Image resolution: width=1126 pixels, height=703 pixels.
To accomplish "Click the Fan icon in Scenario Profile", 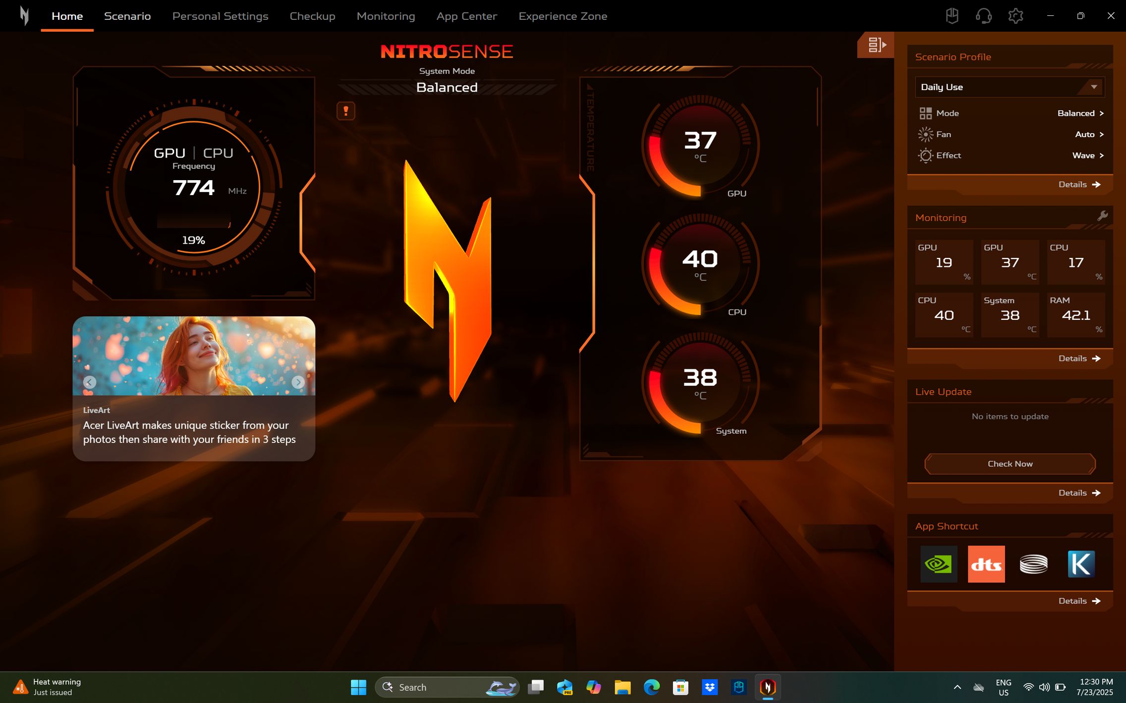I will [925, 135].
